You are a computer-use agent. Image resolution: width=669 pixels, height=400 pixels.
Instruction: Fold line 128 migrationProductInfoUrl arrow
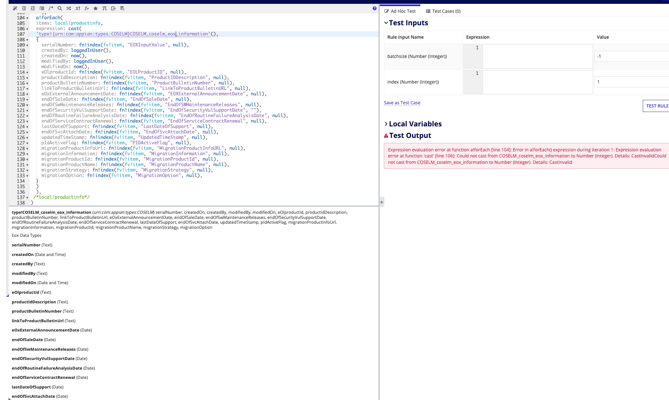[x=27, y=148]
